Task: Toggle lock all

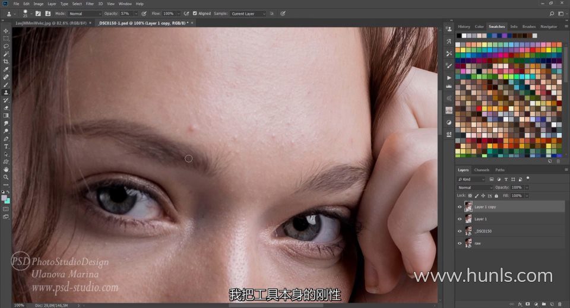Action: click(496, 196)
